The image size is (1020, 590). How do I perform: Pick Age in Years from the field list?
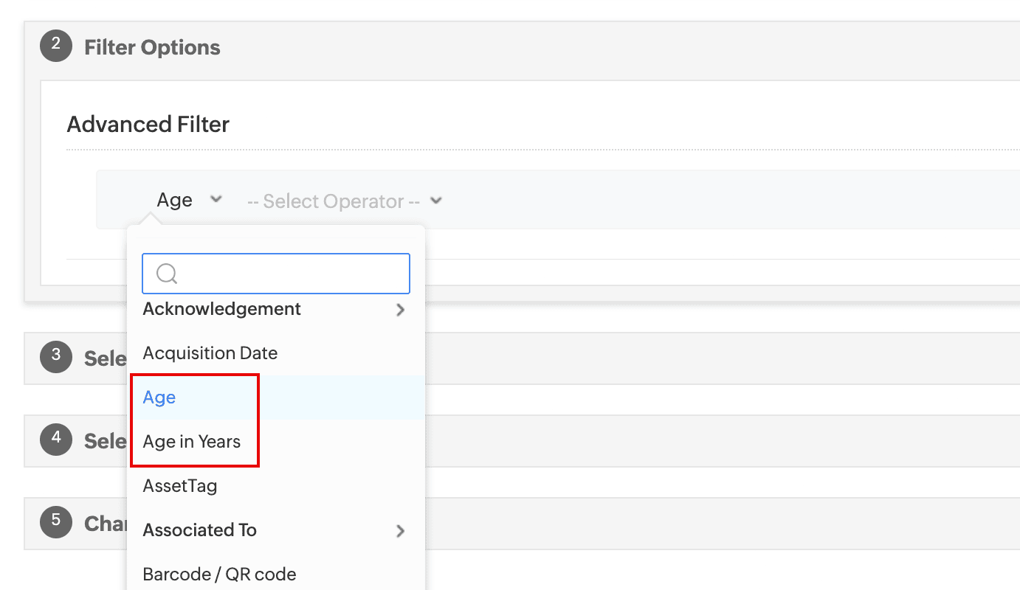click(x=192, y=442)
